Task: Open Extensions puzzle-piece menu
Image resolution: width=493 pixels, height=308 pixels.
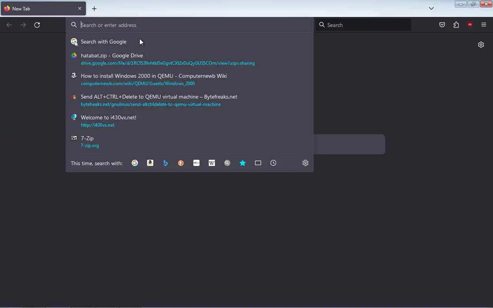Action: pyautogui.click(x=456, y=25)
